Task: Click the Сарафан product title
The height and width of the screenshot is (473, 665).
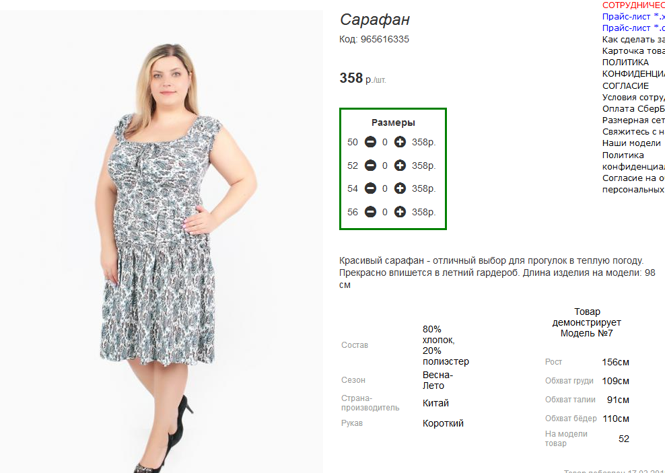Action: (375, 20)
